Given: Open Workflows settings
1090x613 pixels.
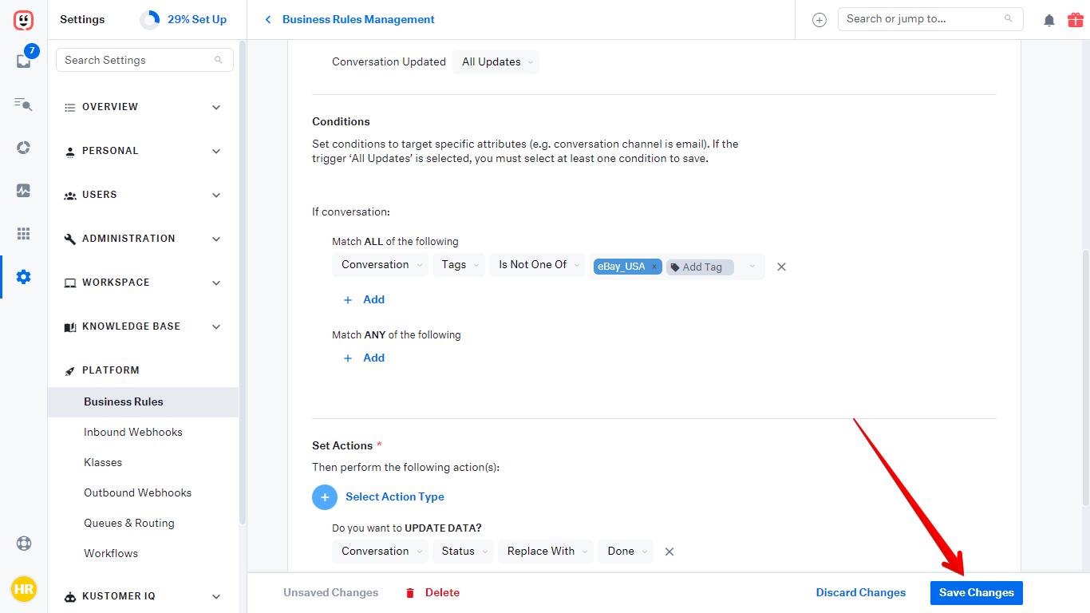Looking at the screenshot, I should (111, 554).
